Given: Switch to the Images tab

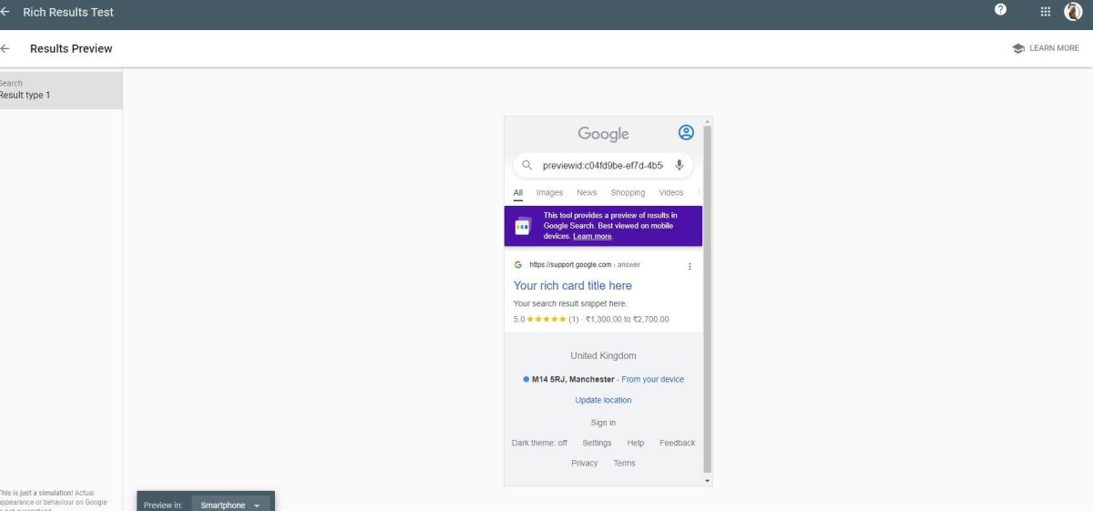Looking at the screenshot, I should pyautogui.click(x=549, y=193).
